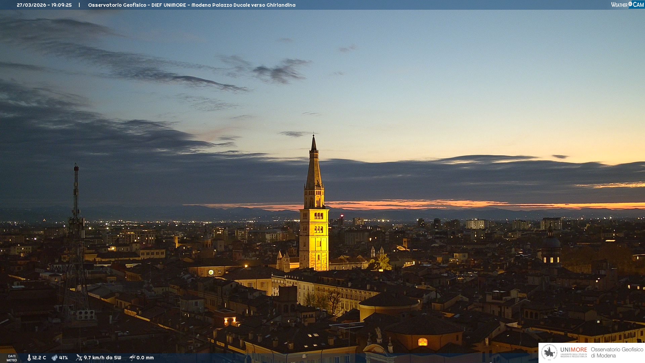This screenshot has height=363, width=645.
Task: Click the DATI METEO label
Action: point(12,358)
